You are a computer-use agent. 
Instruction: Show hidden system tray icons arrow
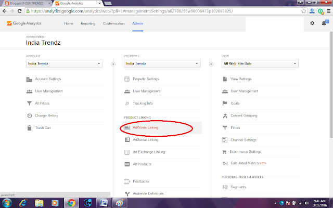tap(275, 203)
